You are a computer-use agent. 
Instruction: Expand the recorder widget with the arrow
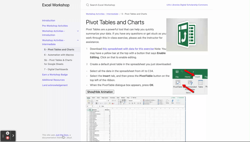tap(13, 136)
